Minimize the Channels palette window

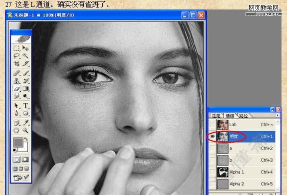coord(273,110)
